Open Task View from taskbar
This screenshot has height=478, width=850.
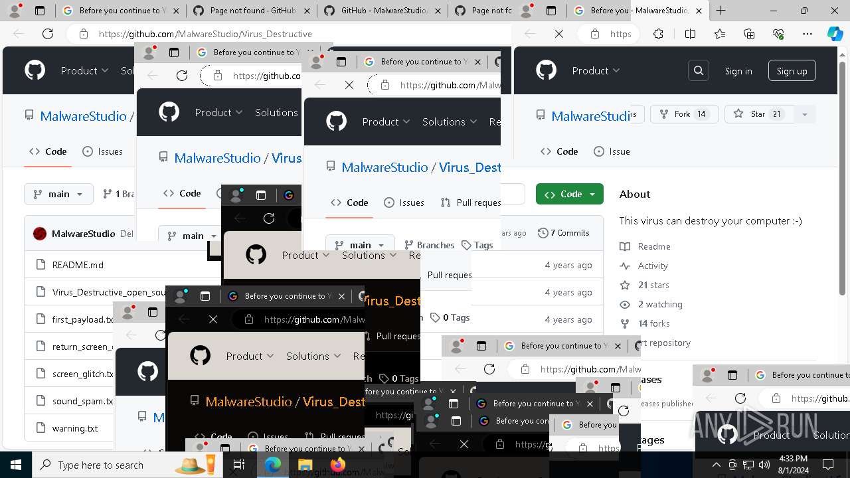[239, 465]
